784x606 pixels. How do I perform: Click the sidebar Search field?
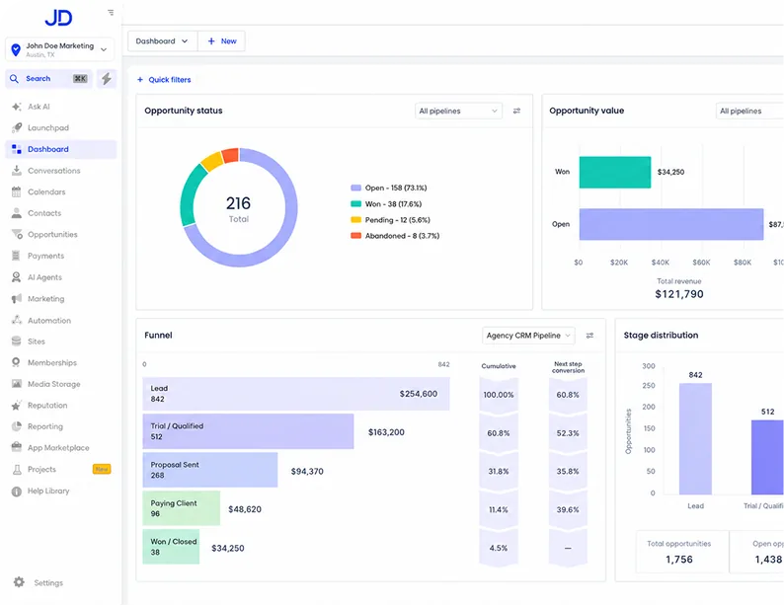point(48,78)
